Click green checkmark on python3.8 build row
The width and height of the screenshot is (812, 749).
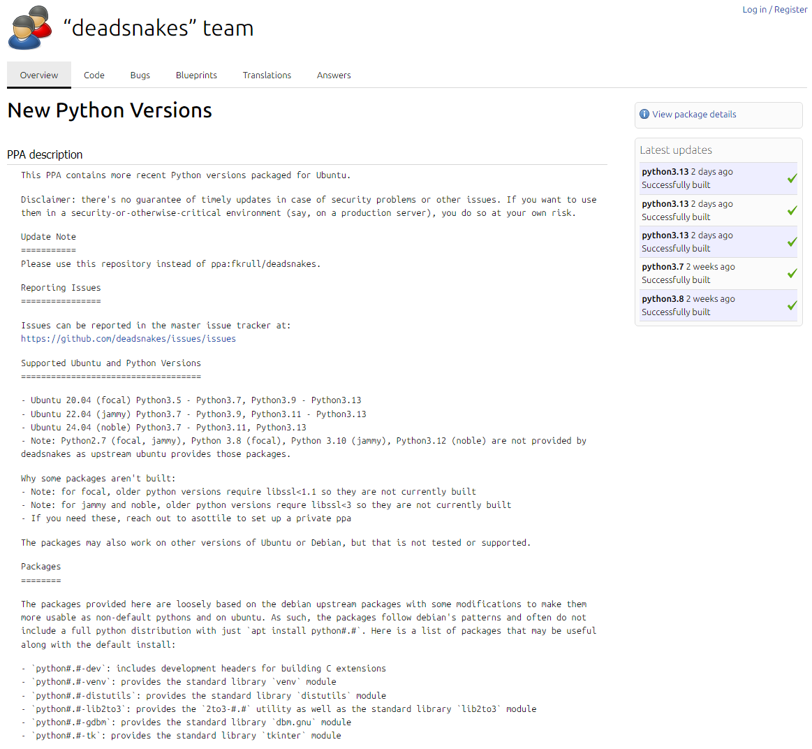792,305
